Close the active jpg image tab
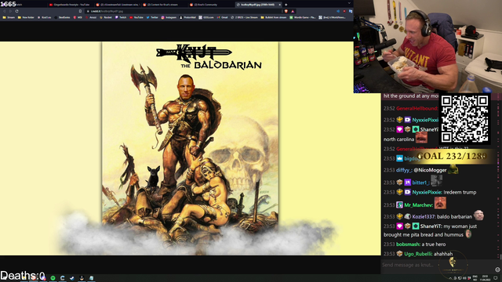This screenshot has width=502, height=282. tap(280, 5)
